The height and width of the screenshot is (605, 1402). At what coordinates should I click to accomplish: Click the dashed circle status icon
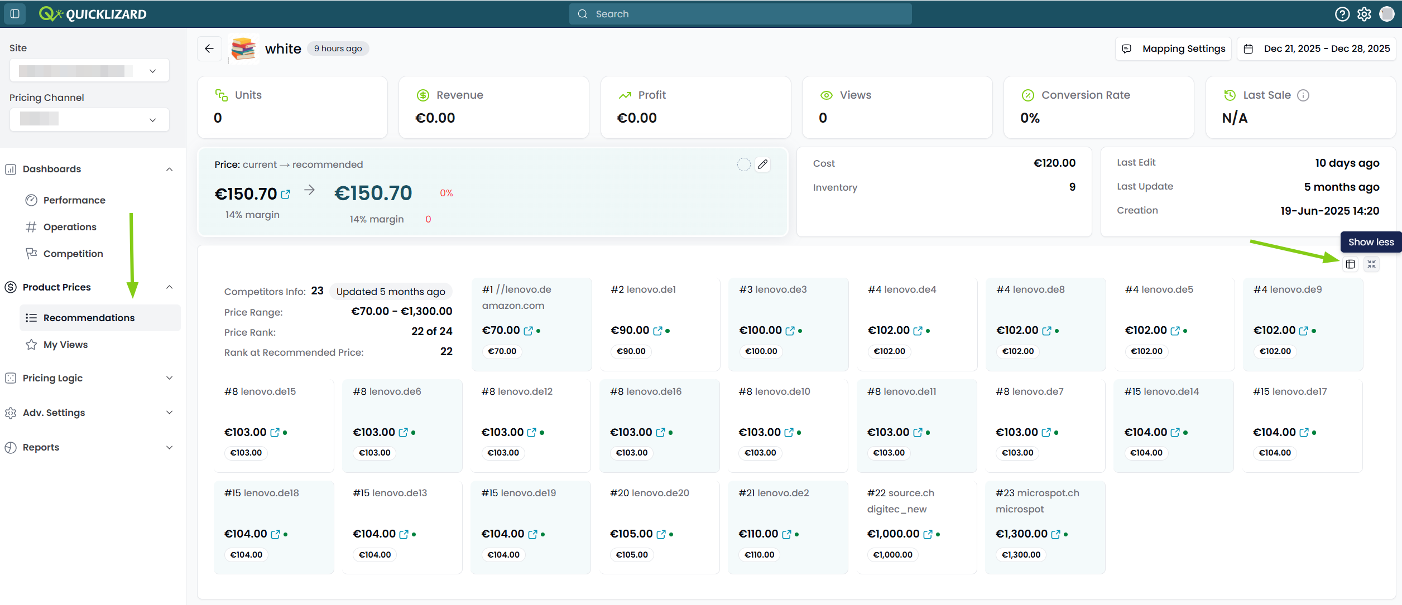743,164
